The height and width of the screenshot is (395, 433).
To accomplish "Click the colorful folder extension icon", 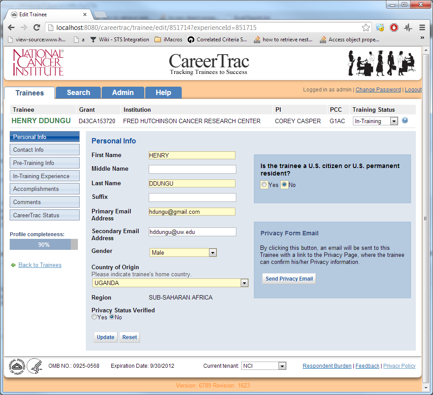I will tap(380, 28).
